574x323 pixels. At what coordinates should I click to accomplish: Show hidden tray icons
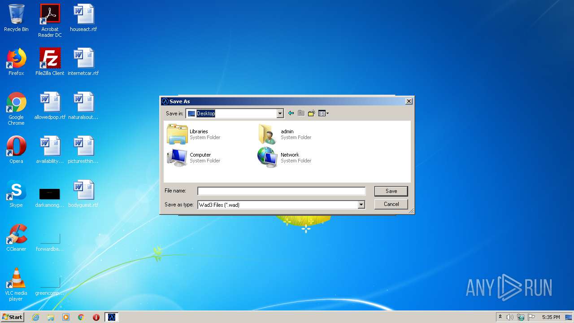pyautogui.click(x=500, y=317)
